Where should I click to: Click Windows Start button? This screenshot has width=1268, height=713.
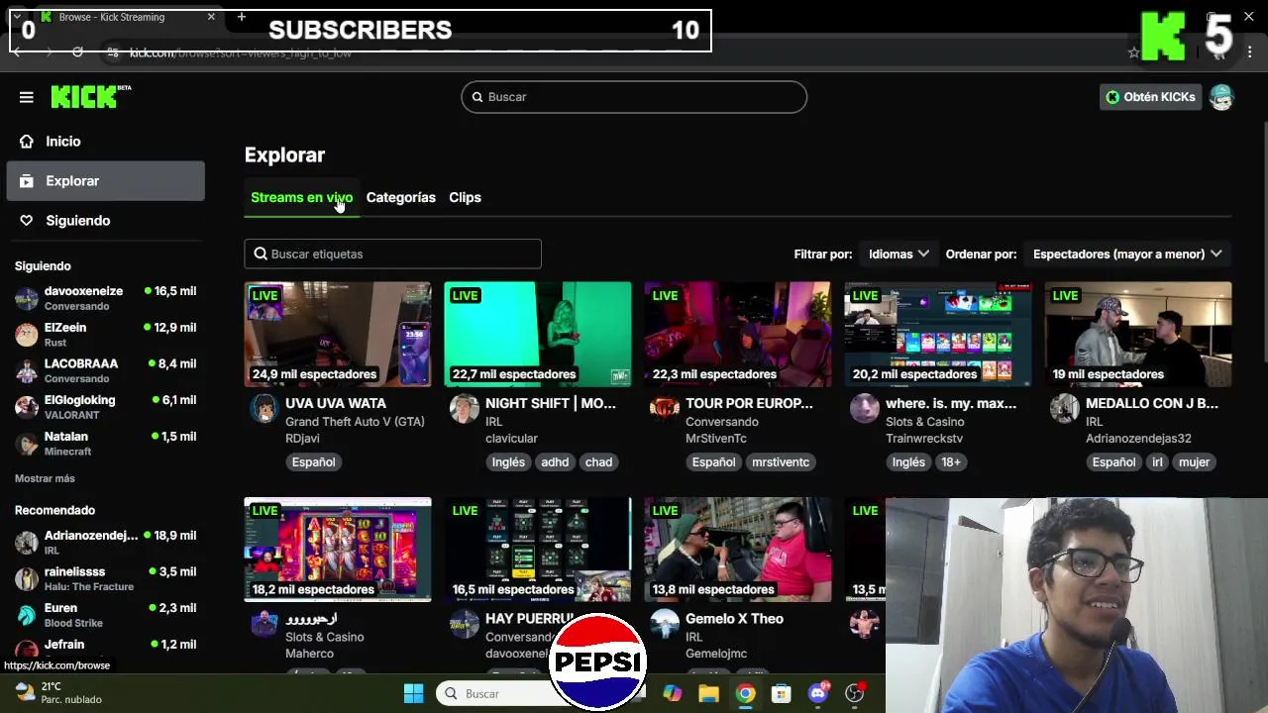point(414,693)
